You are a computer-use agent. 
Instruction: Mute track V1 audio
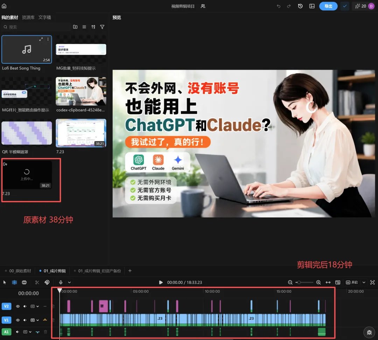point(25,320)
